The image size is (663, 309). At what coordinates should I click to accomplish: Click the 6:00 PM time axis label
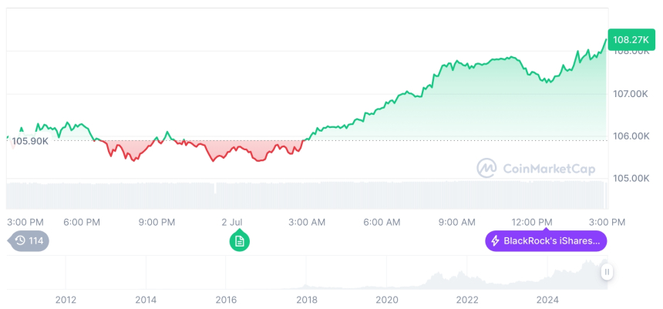(x=82, y=222)
